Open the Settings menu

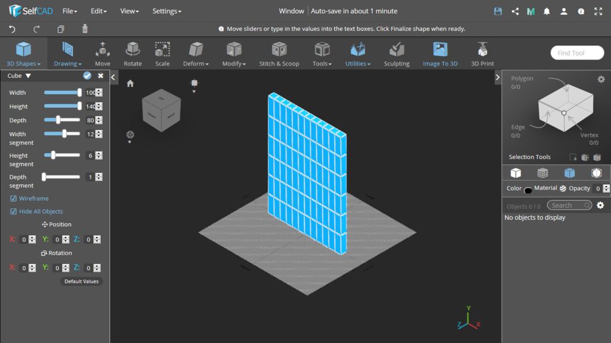click(166, 11)
